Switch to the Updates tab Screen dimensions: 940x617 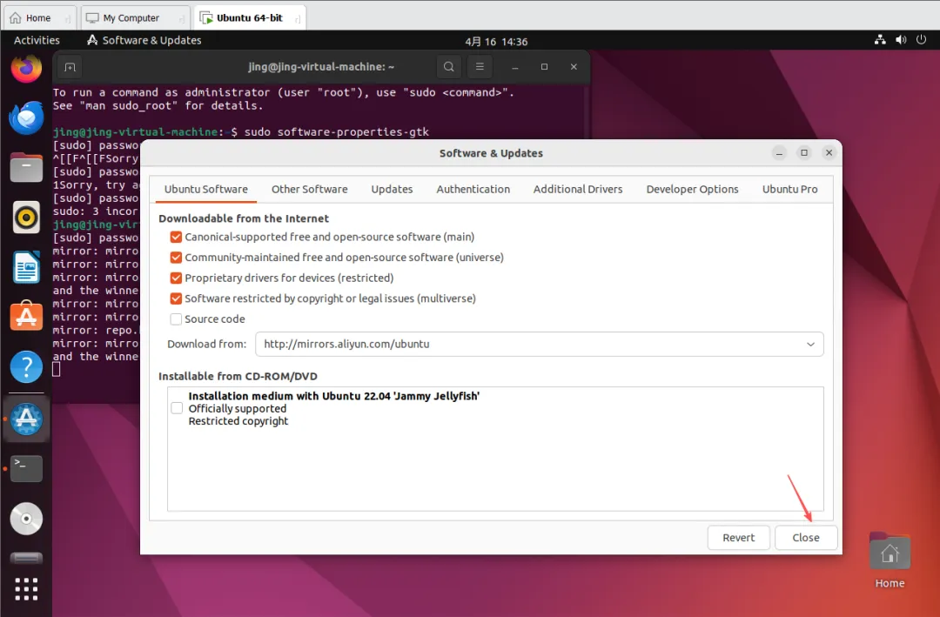point(392,189)
